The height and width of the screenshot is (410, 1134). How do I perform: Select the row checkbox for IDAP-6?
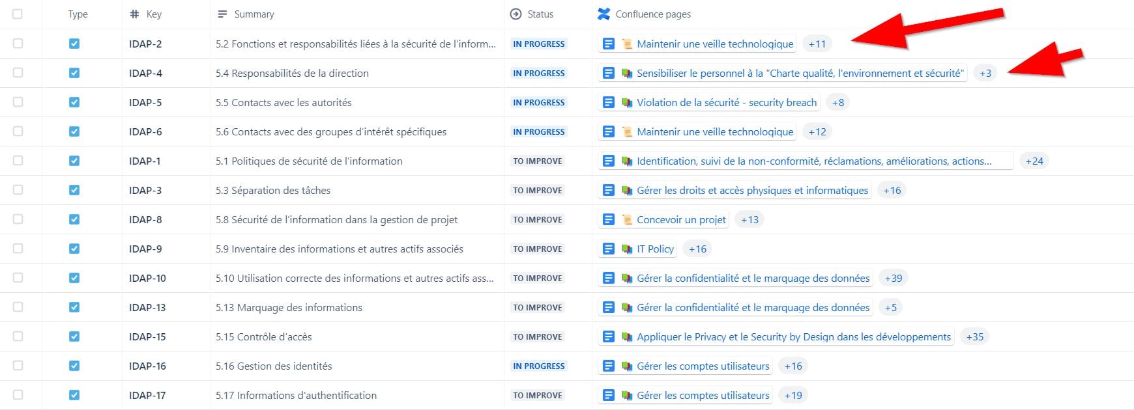pyautogui.click(x=18, y=131)
